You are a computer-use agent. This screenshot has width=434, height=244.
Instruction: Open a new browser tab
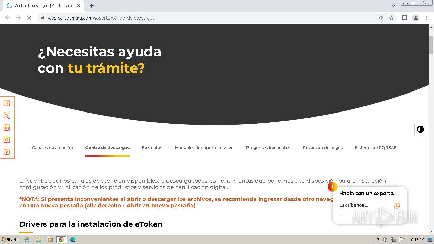point(92,6)
